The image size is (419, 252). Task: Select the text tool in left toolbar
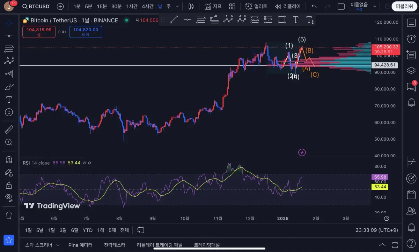9,100
